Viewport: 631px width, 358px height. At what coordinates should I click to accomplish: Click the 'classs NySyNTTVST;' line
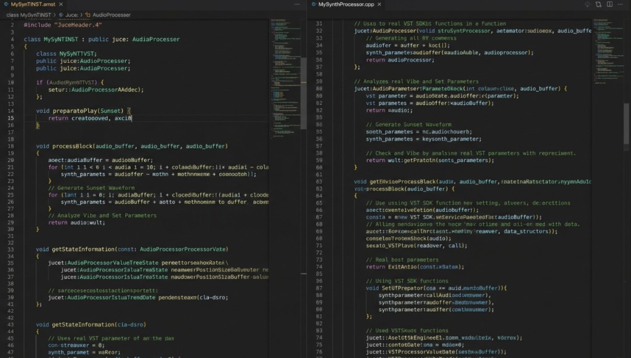point(67,54)
